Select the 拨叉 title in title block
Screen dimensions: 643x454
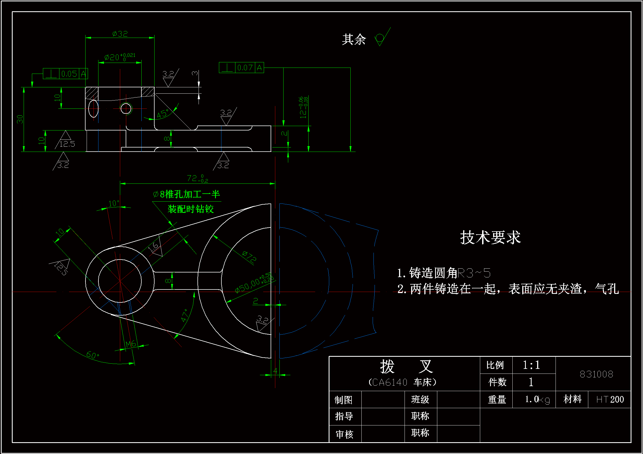[406, 366]
